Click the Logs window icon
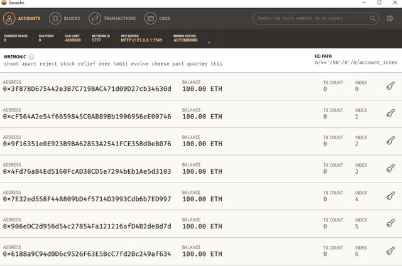402x266 pixels. [151, 18]
